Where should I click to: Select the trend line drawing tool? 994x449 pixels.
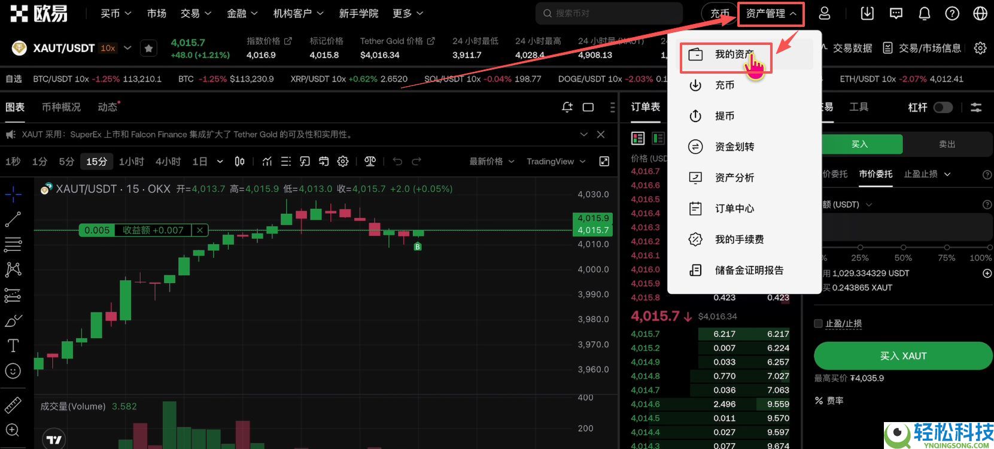pos(13,220)
